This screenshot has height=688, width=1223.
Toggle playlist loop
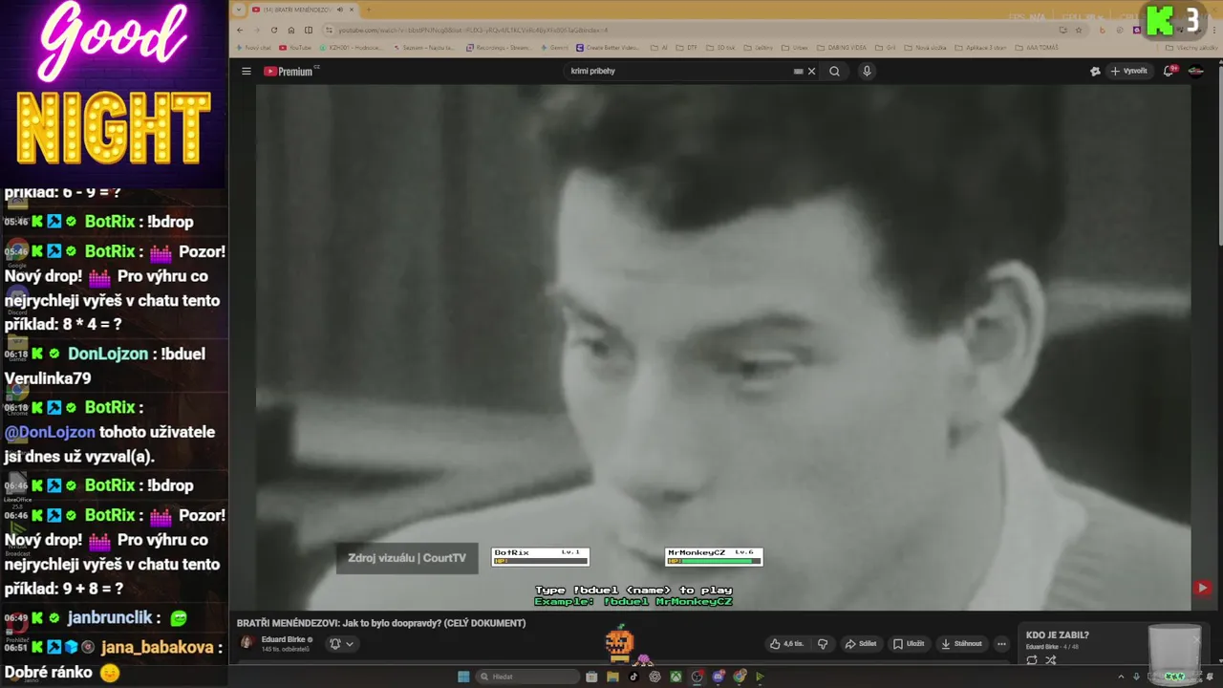tap(1032, 660)
